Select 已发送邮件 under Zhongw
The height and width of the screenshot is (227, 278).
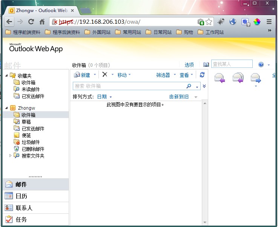click(29, 129)
